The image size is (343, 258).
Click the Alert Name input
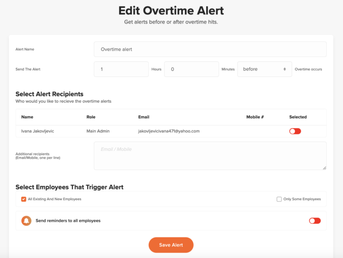210,49
